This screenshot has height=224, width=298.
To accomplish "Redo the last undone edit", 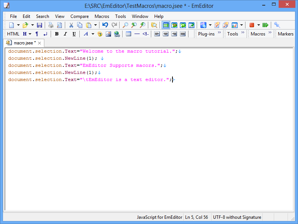I will (114, 25).
